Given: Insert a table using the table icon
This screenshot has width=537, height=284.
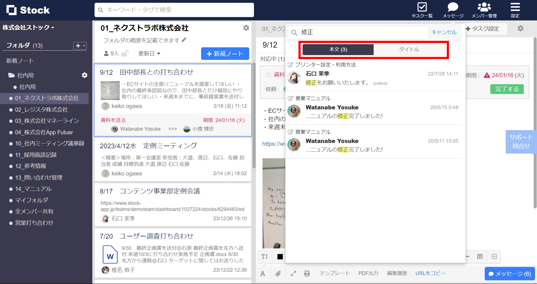Looking at the screenshot, I should click(480, 257).
